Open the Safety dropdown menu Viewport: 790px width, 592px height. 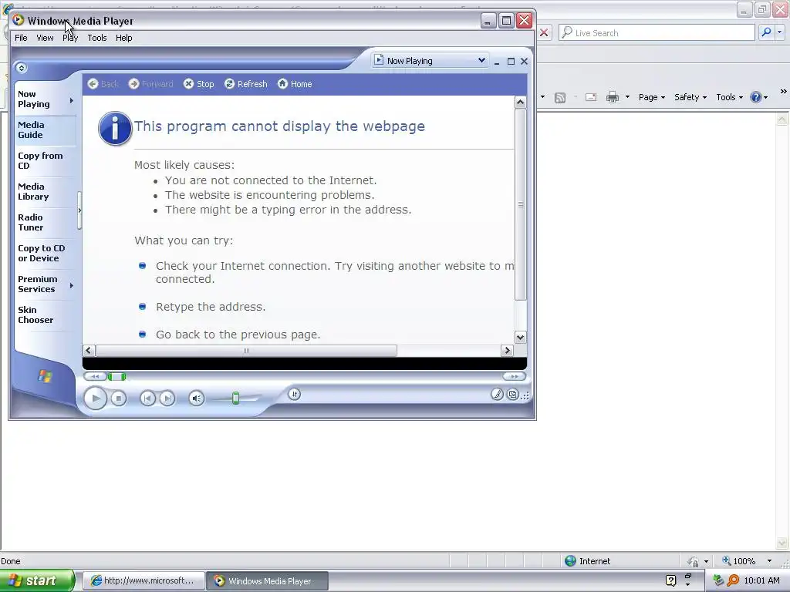point(690,97)
